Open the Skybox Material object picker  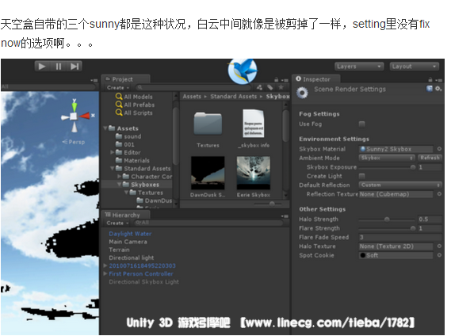[439, 149]
